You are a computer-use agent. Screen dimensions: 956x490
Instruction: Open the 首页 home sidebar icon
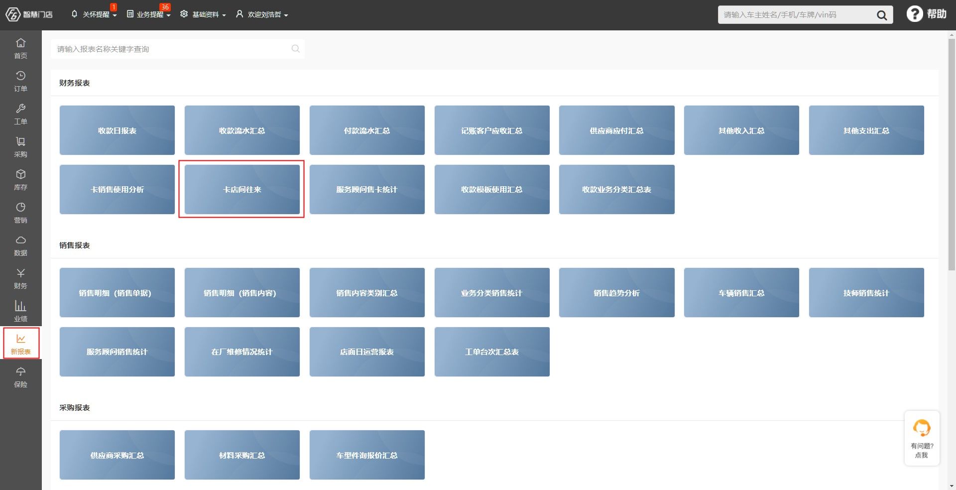point(20,48)
